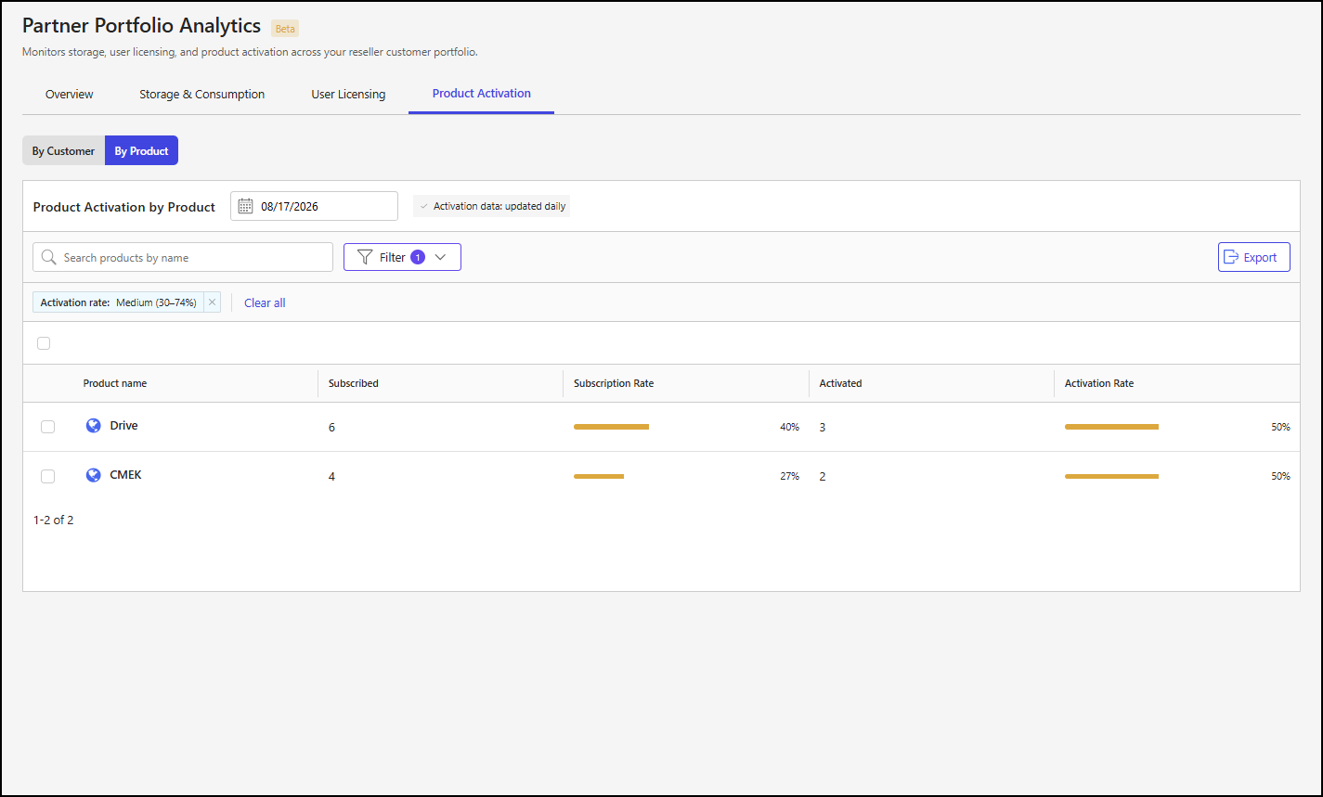Click the Drive product name

coord(123,426)
